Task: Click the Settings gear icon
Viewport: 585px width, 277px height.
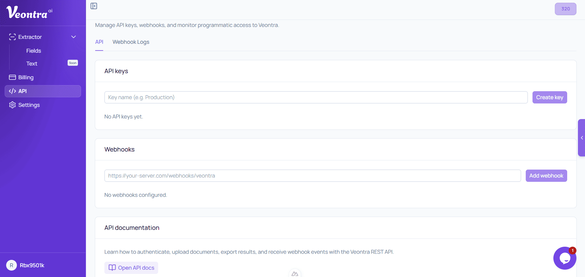Action: point(12,105)
